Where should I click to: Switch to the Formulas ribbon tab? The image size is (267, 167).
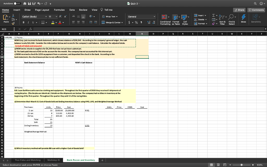pyautogui.click(x=59, y=10)
